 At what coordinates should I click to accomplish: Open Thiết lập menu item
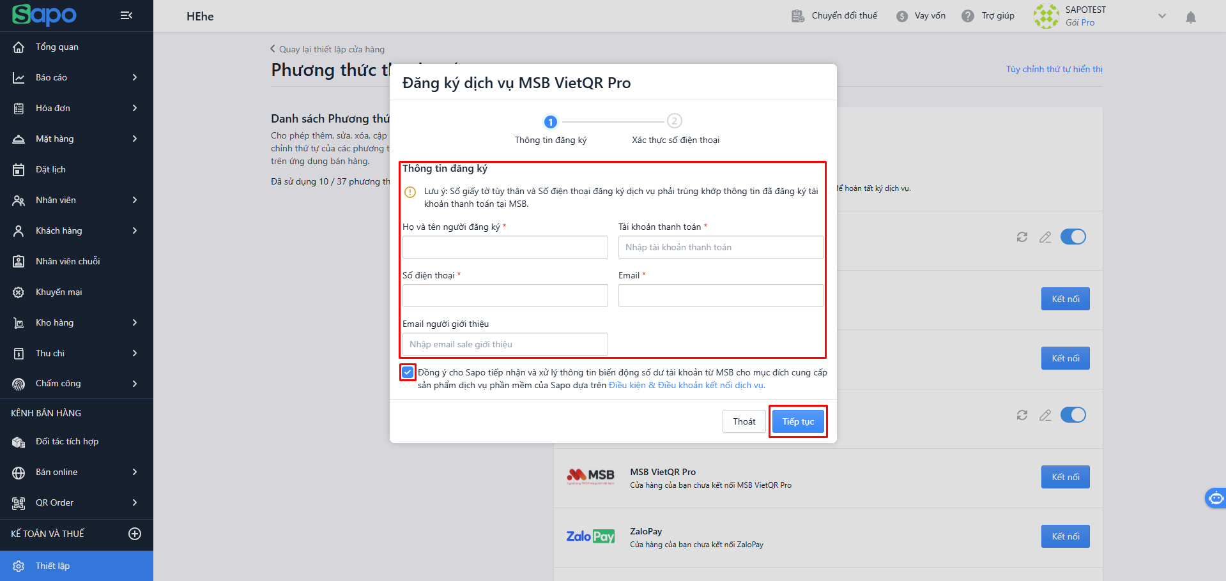77,566
